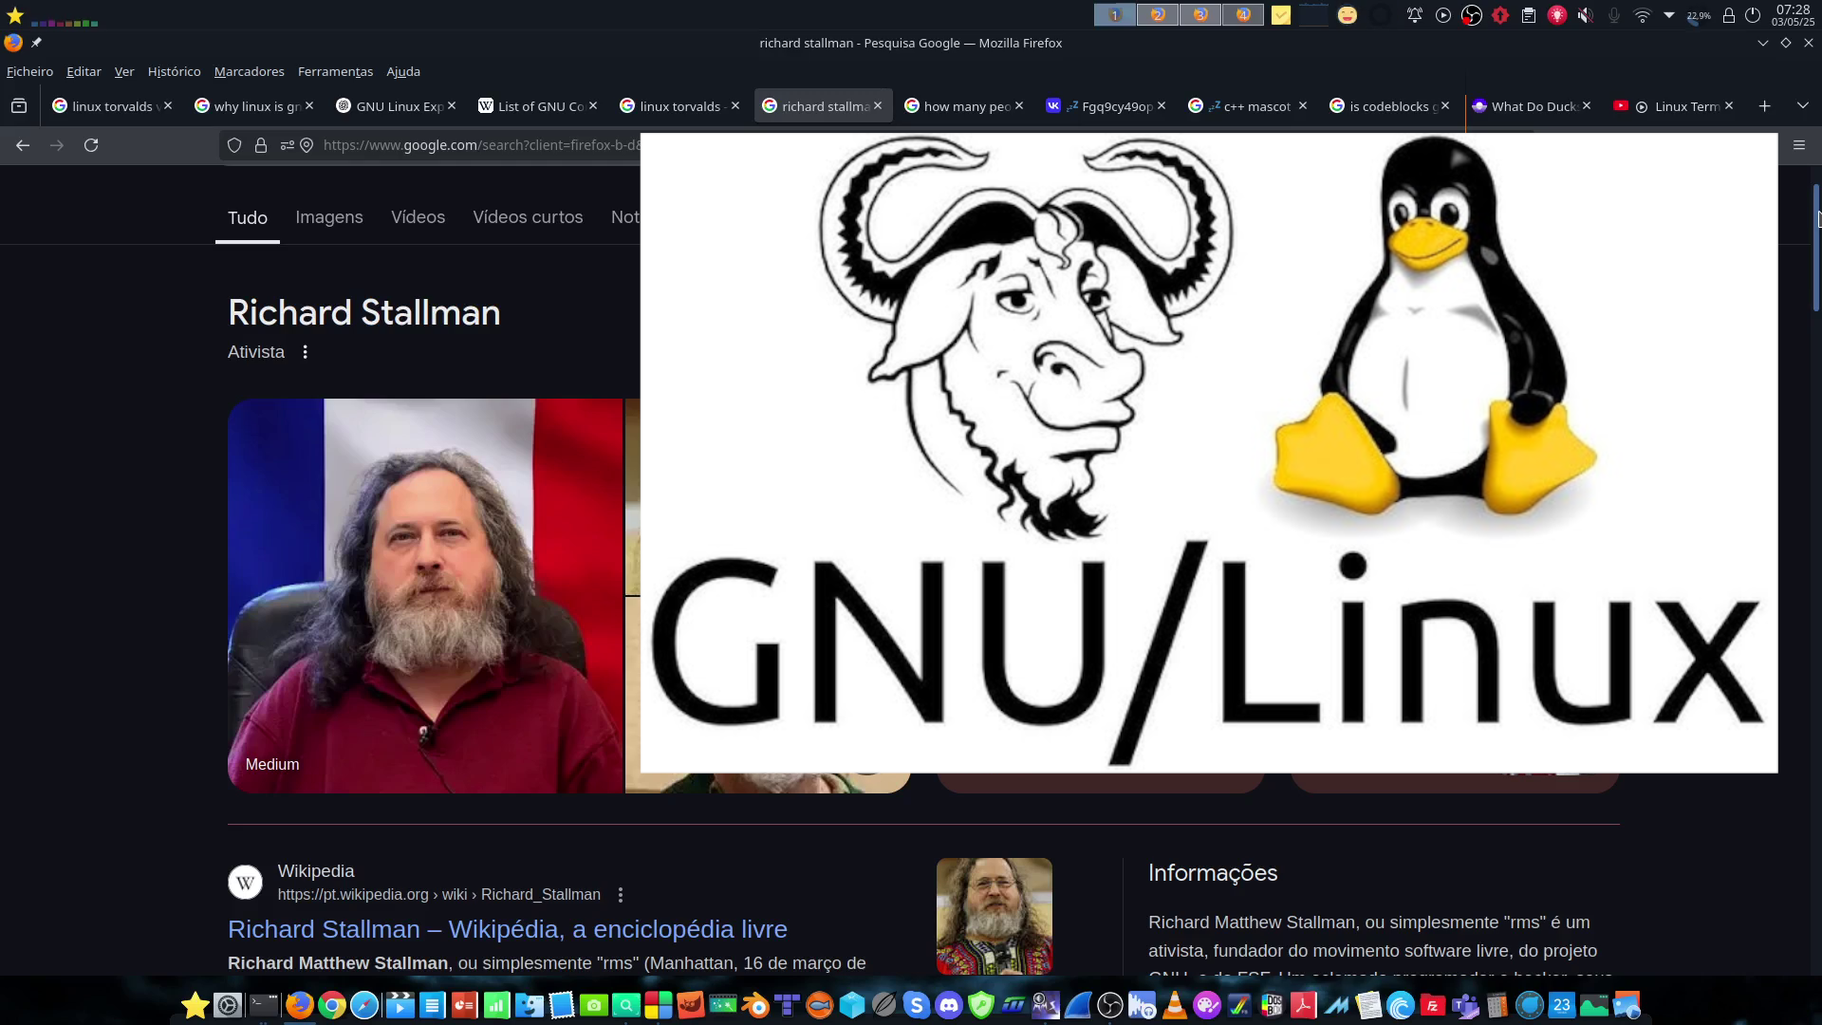Switch to virtual desktop 2 in pager
Screen dimensions: 1822x1025
click(1158, 14)
